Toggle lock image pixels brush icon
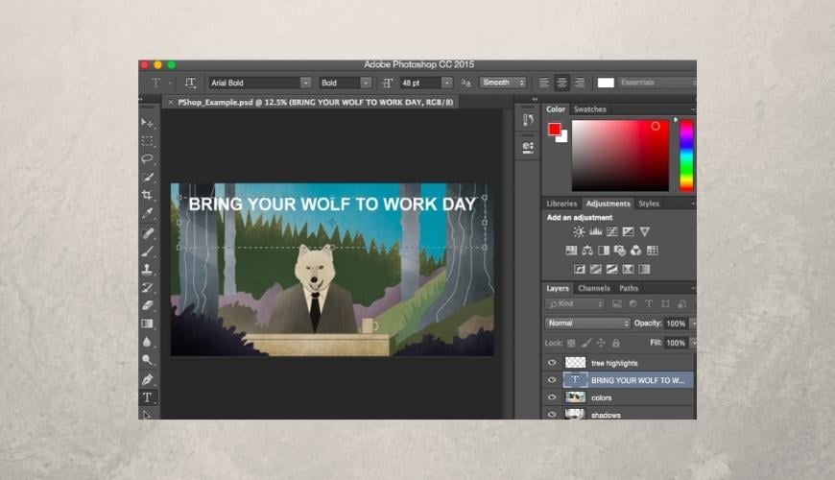 (x=586, y=343)
